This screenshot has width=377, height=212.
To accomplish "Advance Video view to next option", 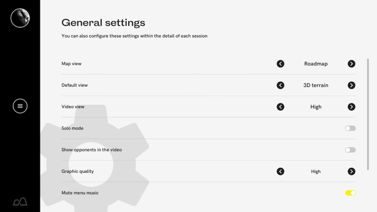I will tap(351, 107).
